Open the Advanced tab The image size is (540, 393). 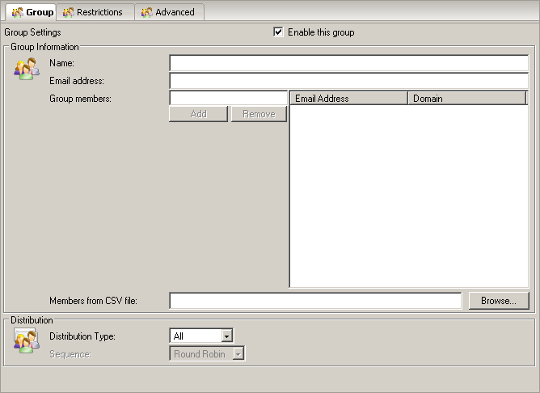coord(175,12)
